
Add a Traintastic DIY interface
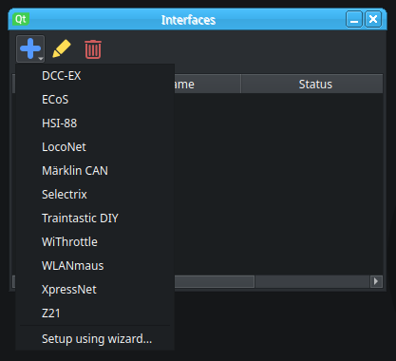pyautogui.click(x=95, y=218)
